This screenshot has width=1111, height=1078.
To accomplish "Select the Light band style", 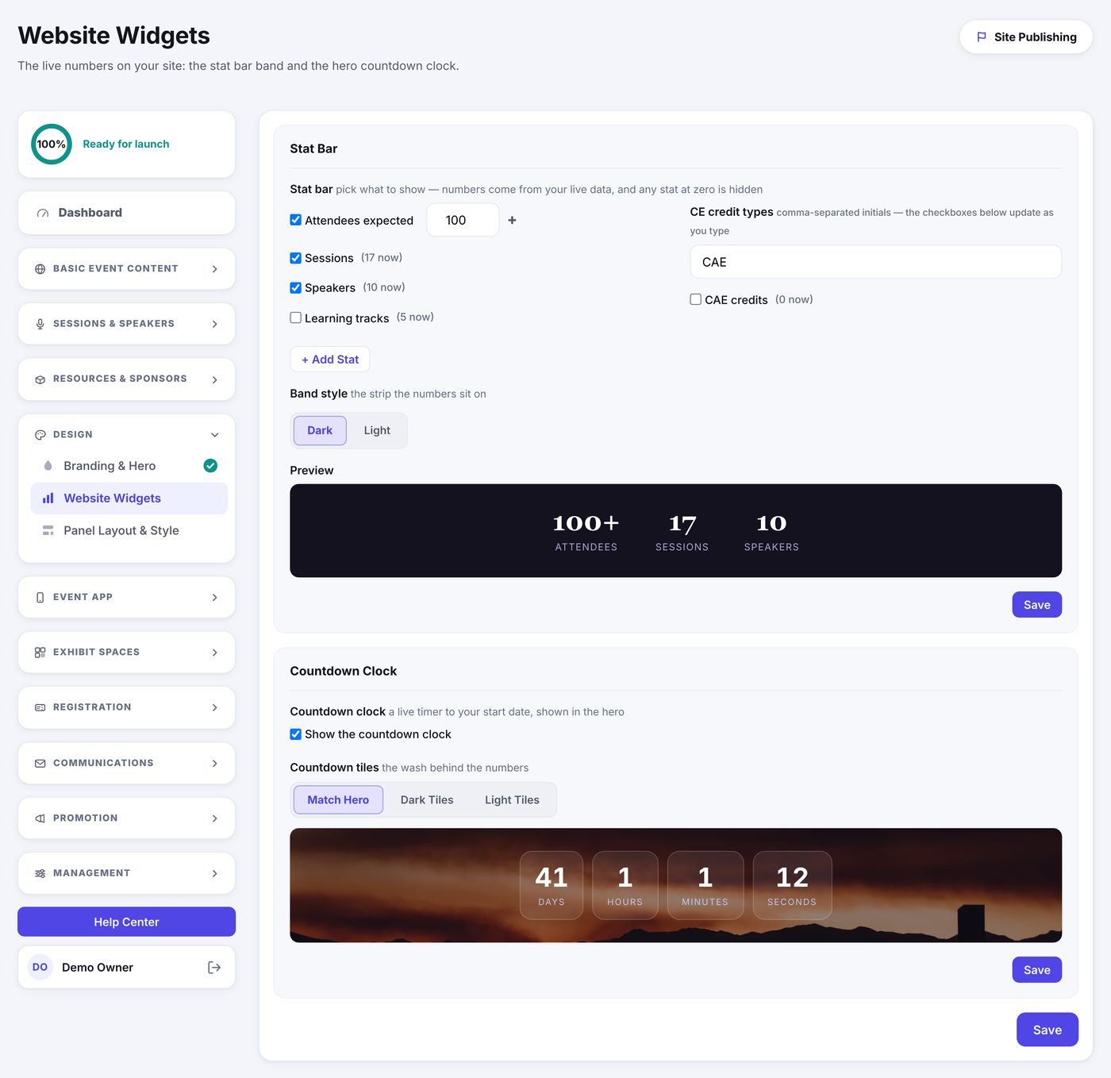I will click(x=377, y=430).
